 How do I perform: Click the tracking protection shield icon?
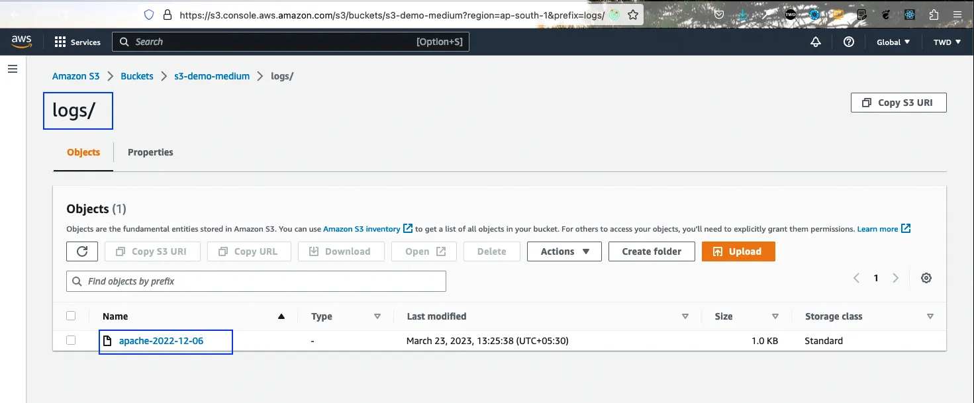(x=149, y=15)
